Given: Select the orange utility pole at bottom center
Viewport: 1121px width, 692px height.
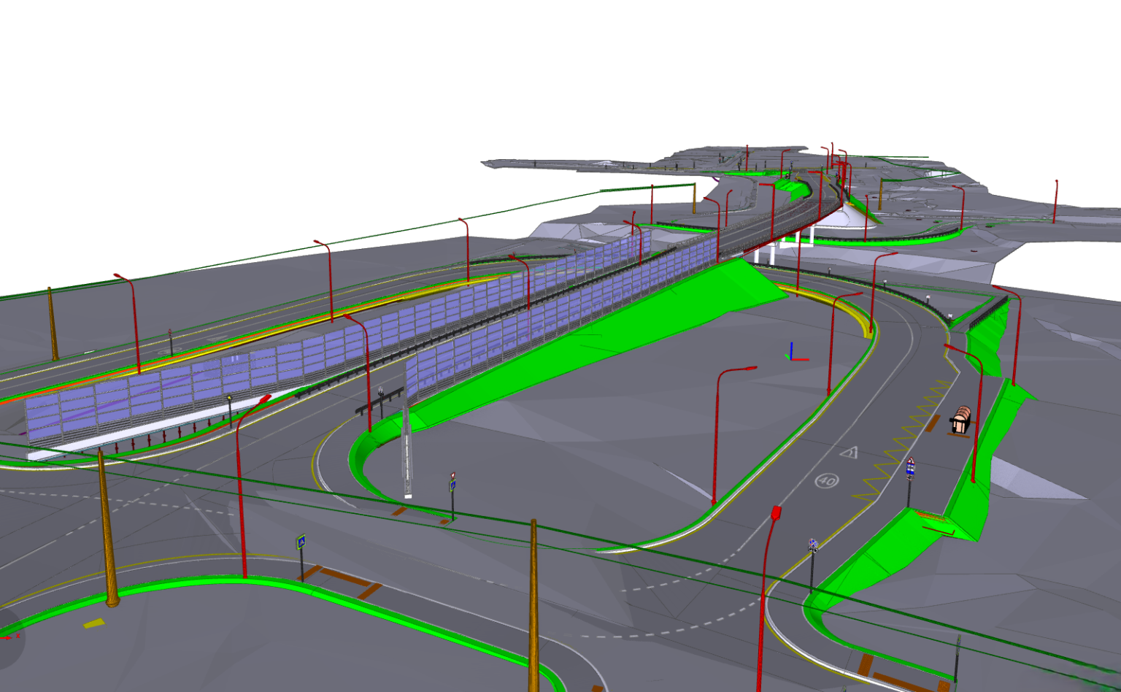Looking at the screenshot, I should click(533, 606).
